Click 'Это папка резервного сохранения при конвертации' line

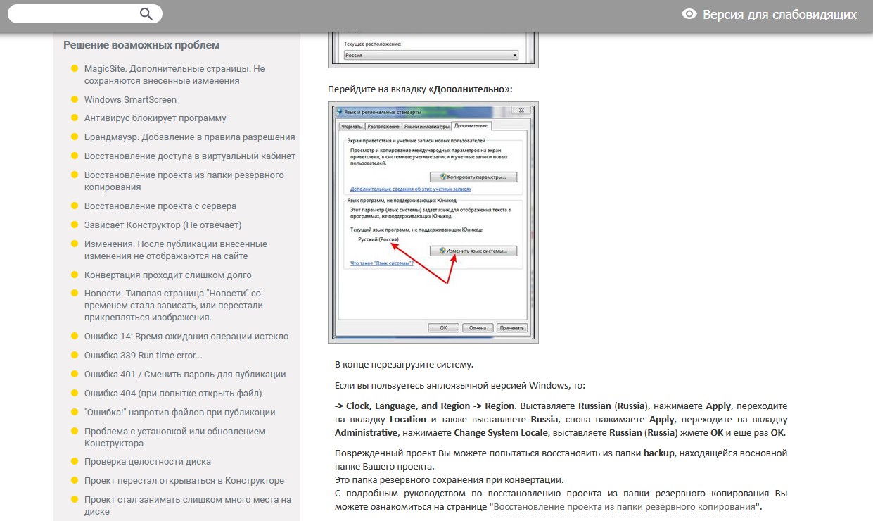click(x=449, y=480)
